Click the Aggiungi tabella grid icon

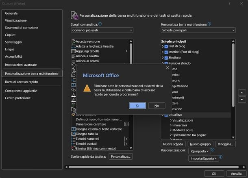pos(74,51)
